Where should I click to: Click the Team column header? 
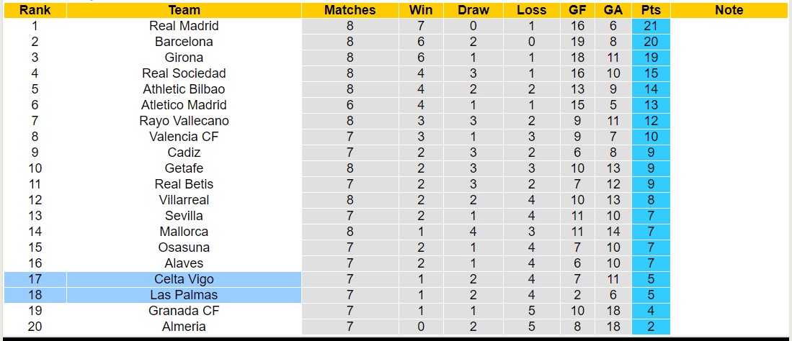tap(184, 10)
